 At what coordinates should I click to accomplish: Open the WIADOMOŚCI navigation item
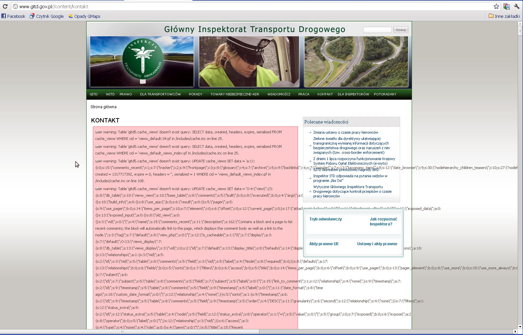pos(279,94)
